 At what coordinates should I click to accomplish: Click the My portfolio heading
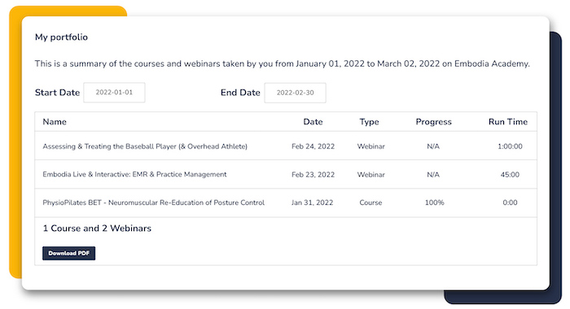point(61,37)
